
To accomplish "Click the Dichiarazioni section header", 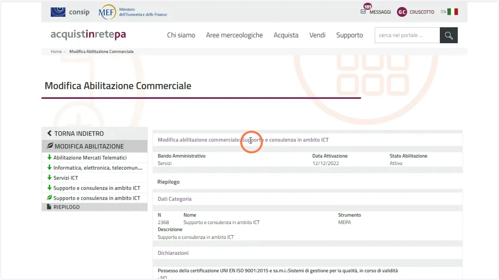I will (x=173, y=253).
